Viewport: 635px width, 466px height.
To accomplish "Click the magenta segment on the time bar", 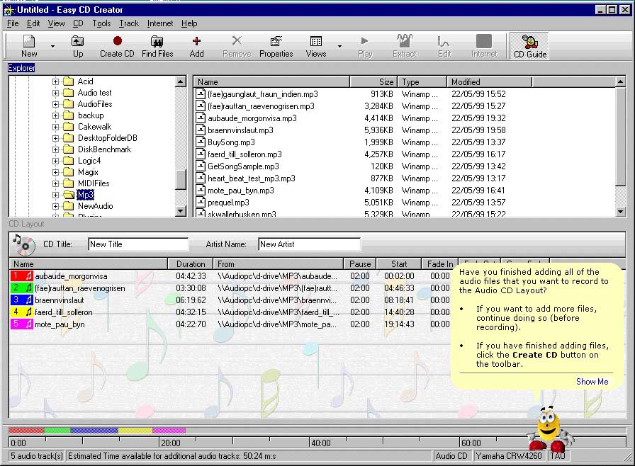I will pos(169,431).
